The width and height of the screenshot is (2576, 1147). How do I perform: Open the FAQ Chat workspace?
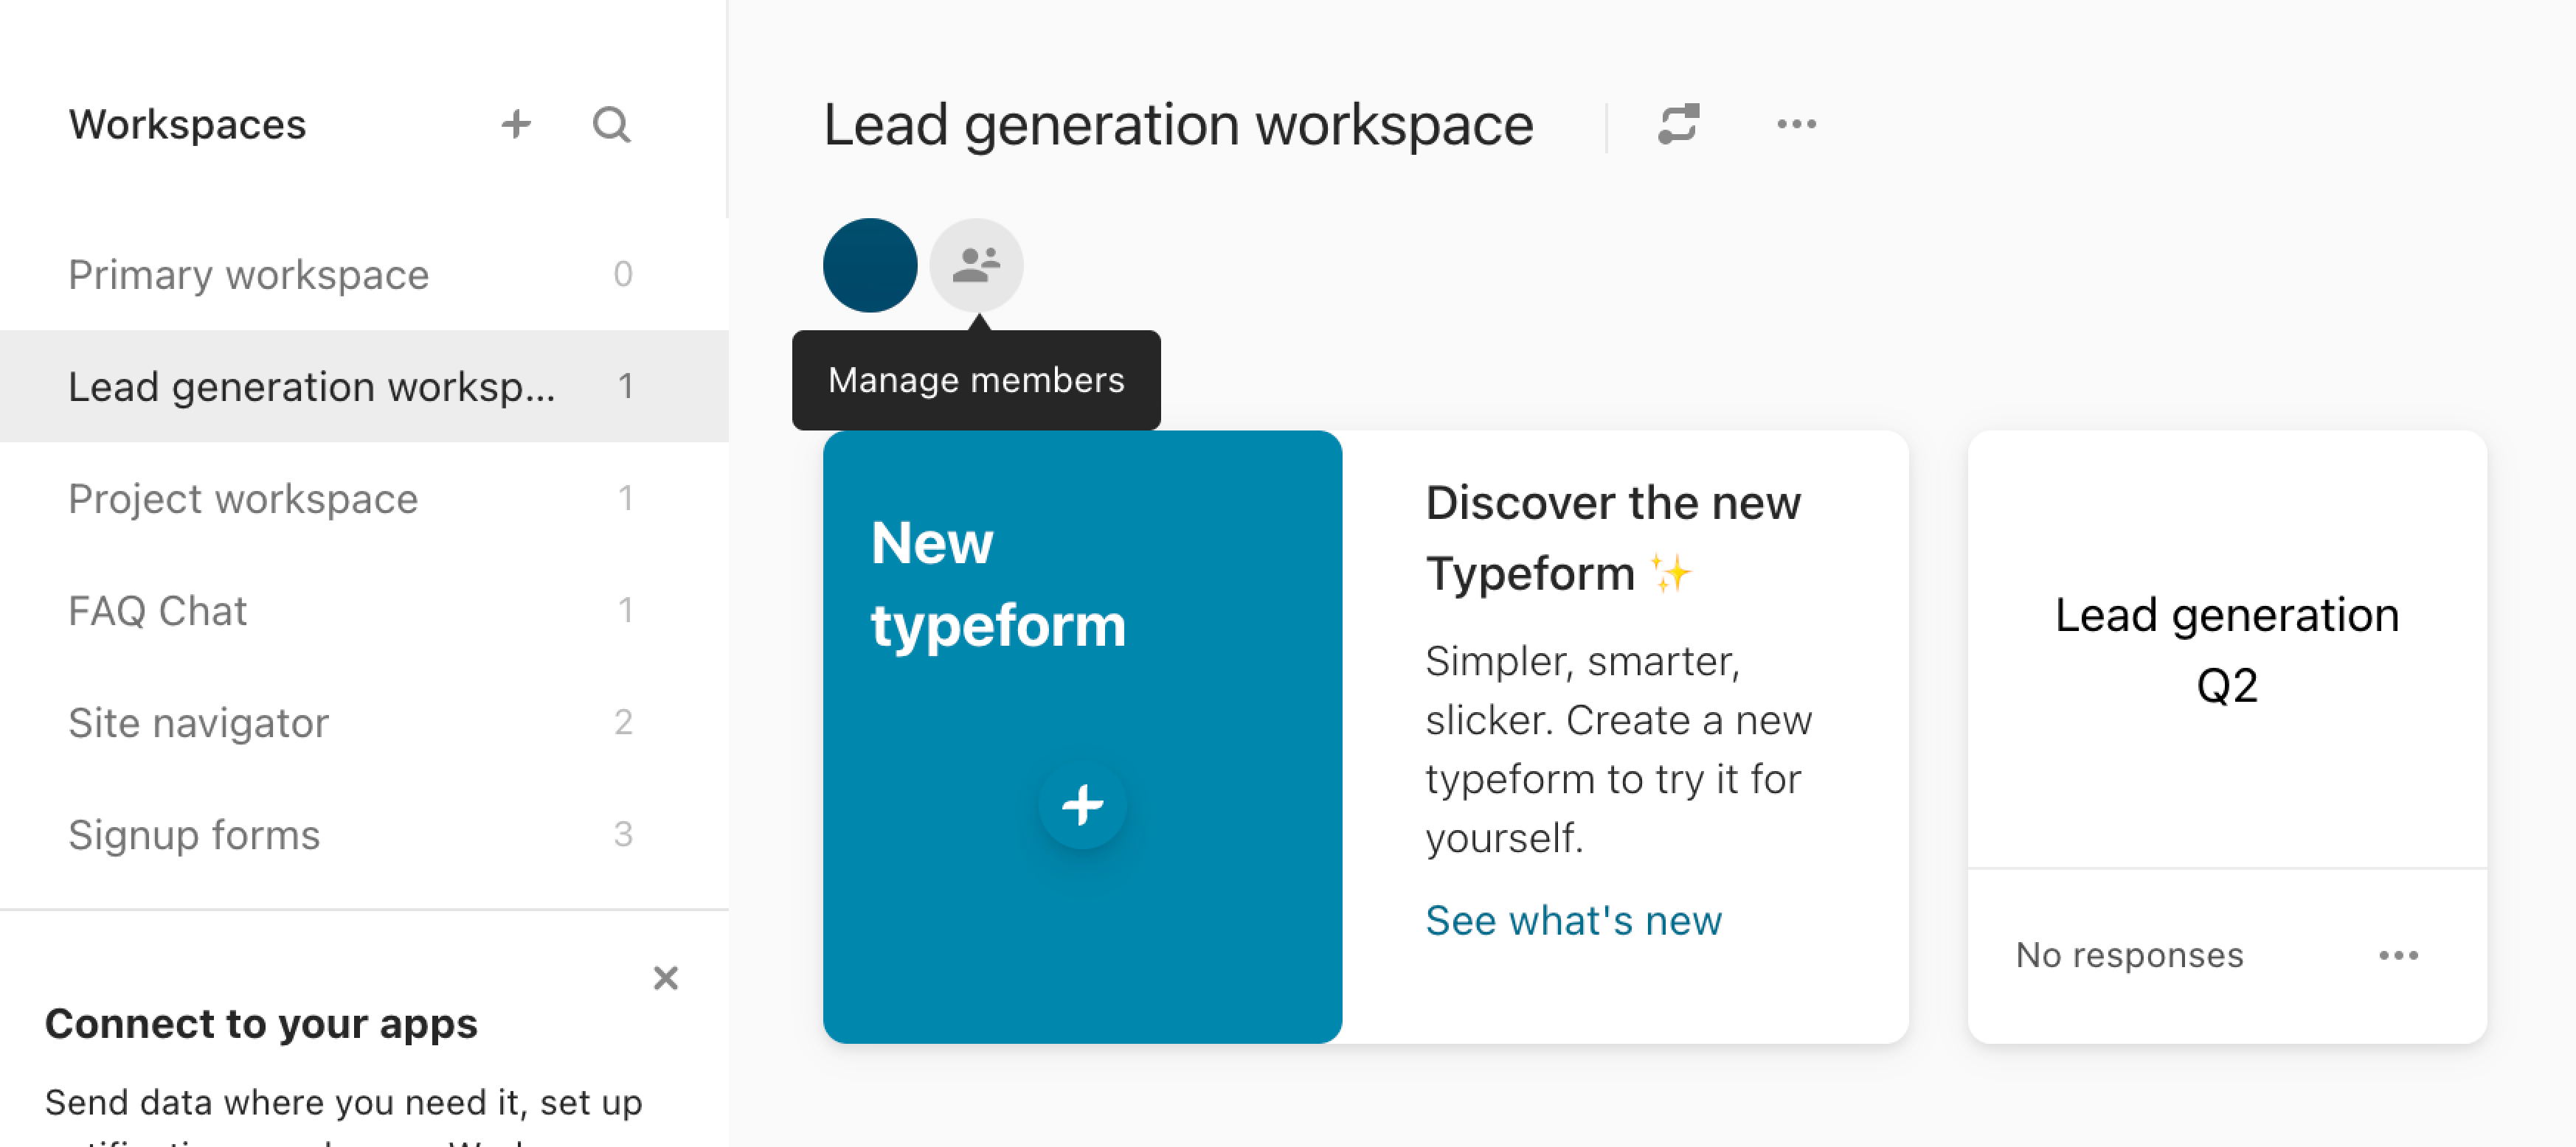coord(364,610)
